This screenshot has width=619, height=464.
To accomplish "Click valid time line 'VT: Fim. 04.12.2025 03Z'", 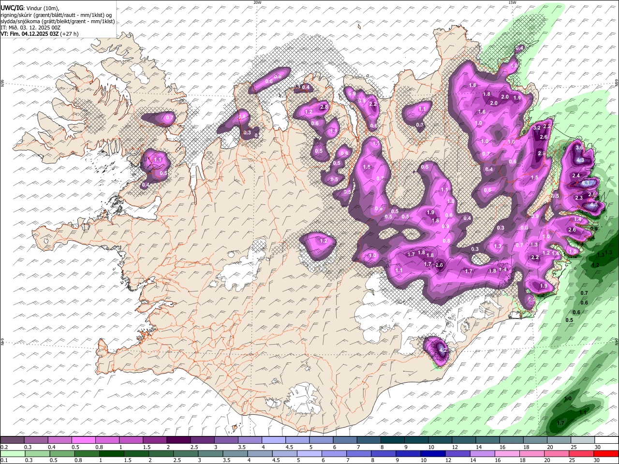I will click(x=30, y=34).
